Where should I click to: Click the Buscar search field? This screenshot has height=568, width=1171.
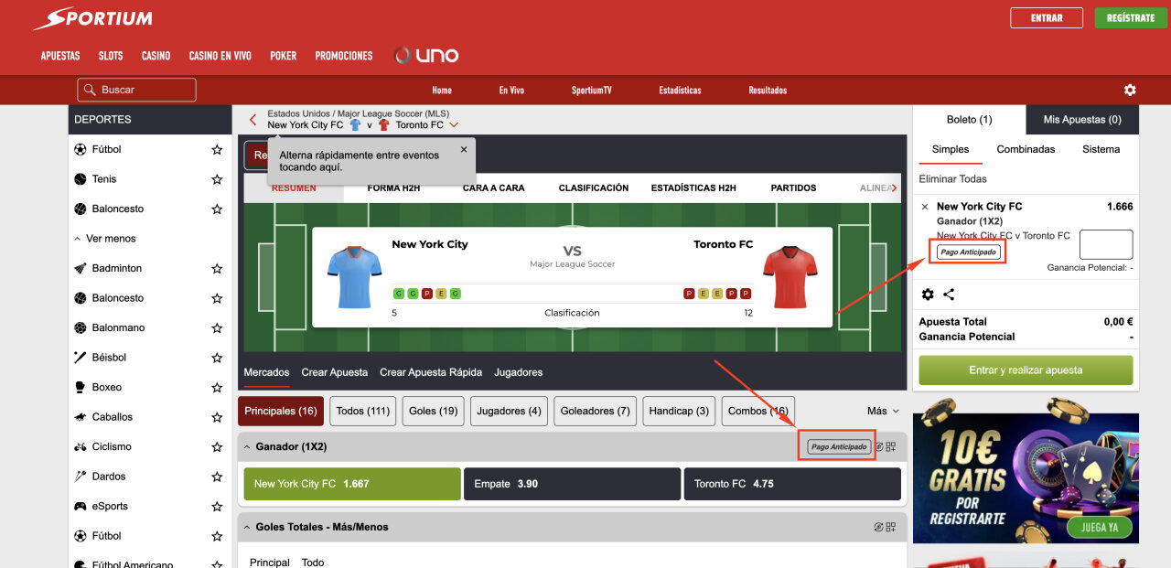click(x=137, y=90)
